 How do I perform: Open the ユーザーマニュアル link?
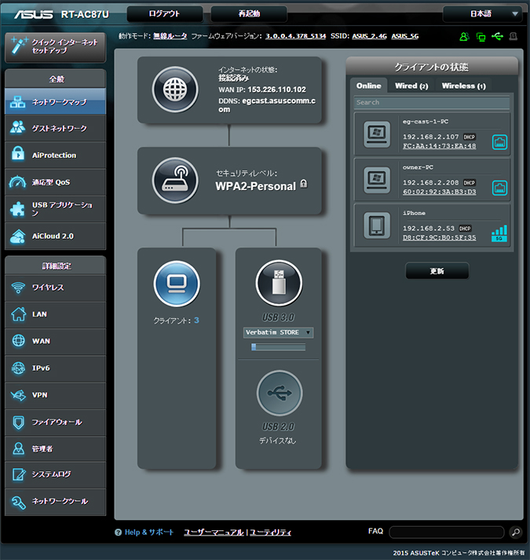click(x=214, y=533)
